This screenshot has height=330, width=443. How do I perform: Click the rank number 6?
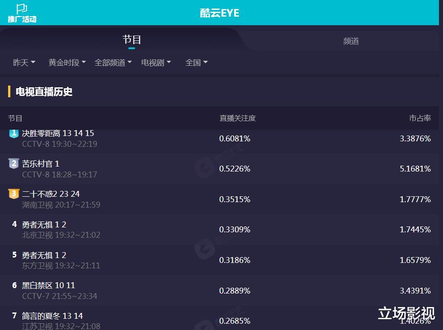14,285
